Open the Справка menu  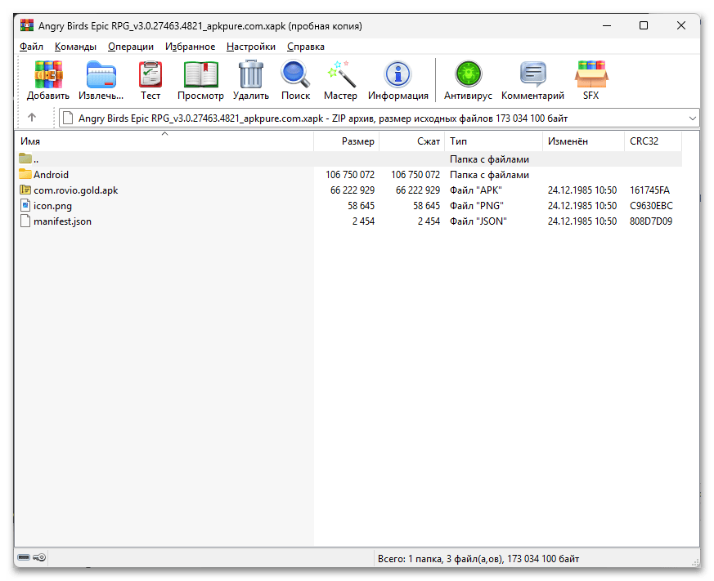click(306, 47)
